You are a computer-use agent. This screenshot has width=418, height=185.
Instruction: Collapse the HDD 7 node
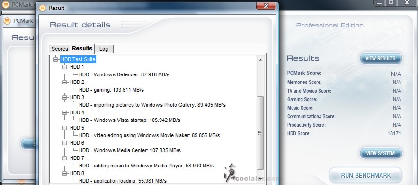(64, 158)
